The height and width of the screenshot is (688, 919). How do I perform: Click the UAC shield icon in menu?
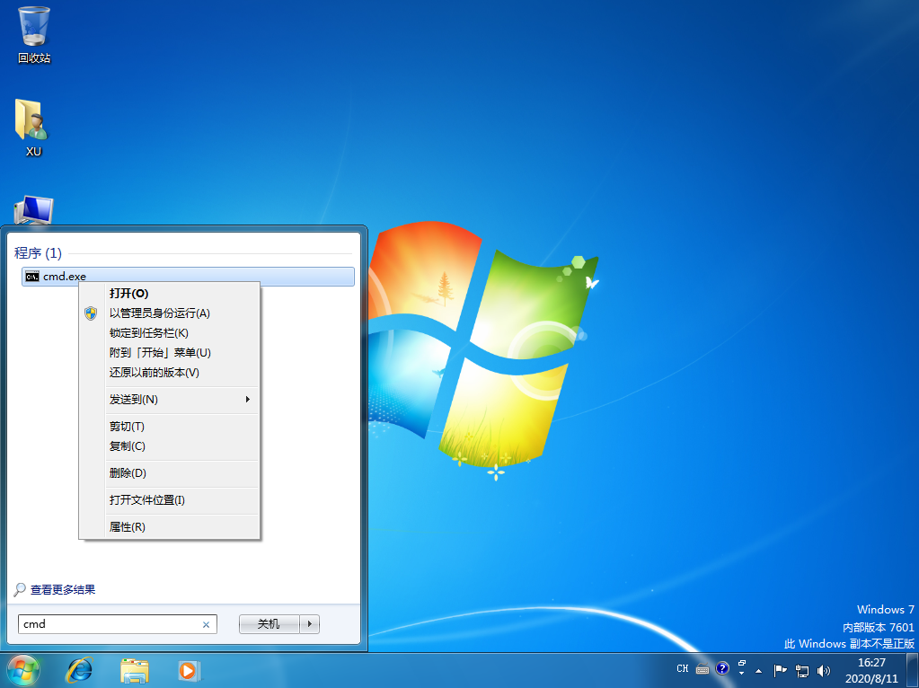[x=90, y=313]
